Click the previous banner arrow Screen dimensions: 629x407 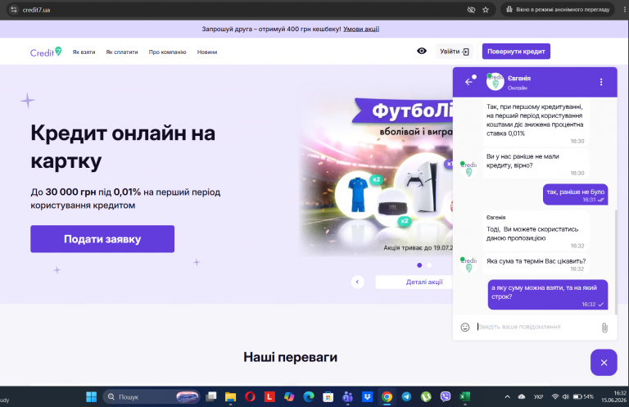point(357,282)
